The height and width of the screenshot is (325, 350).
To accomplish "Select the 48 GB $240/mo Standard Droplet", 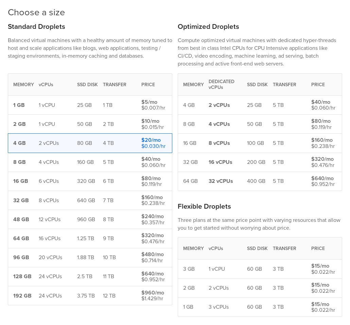I will pos(90,219).
